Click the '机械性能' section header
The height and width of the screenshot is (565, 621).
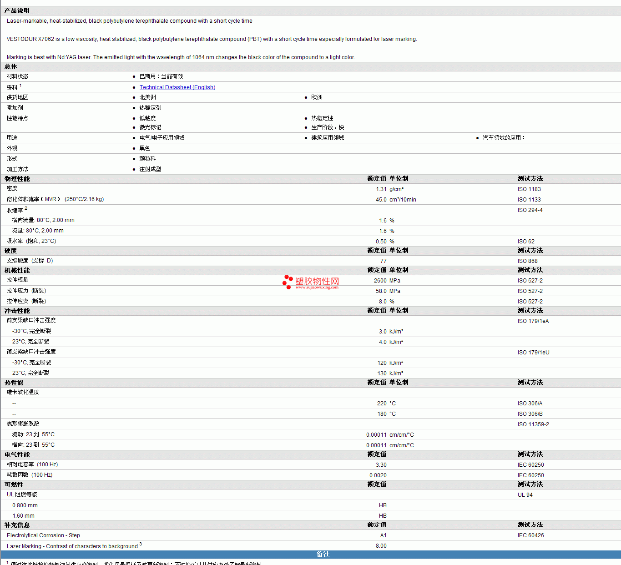click(x=17, y=270)
